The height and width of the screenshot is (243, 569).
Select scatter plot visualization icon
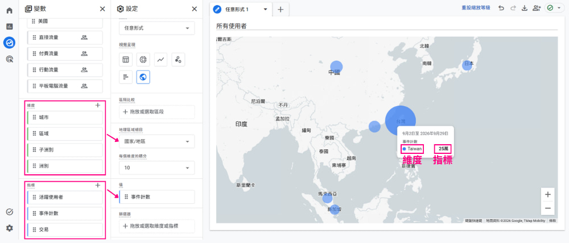(x=178, y=60)
